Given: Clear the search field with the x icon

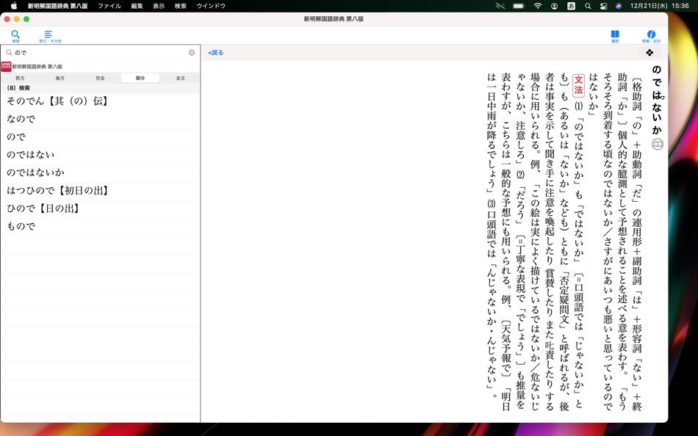Looking at the screenshot, I should click(192, 53).
